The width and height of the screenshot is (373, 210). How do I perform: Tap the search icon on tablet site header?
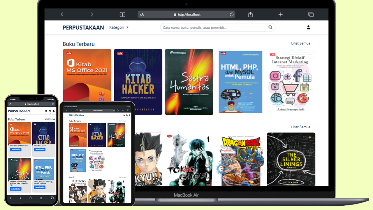124,115
